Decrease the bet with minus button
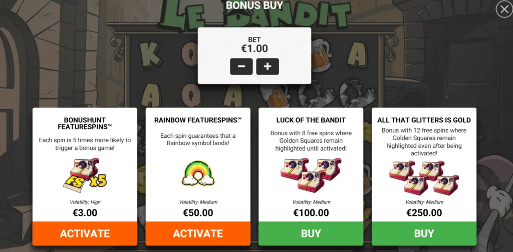The width and height of the screenshot is (513, 252). 241,67
